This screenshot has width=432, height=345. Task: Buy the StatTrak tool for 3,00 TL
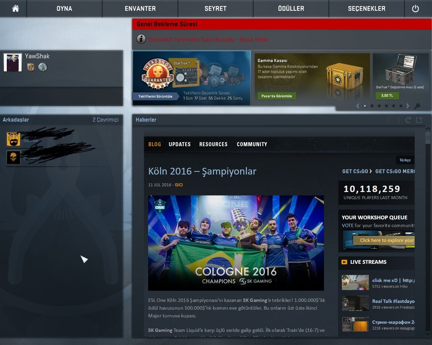(387, 96)
